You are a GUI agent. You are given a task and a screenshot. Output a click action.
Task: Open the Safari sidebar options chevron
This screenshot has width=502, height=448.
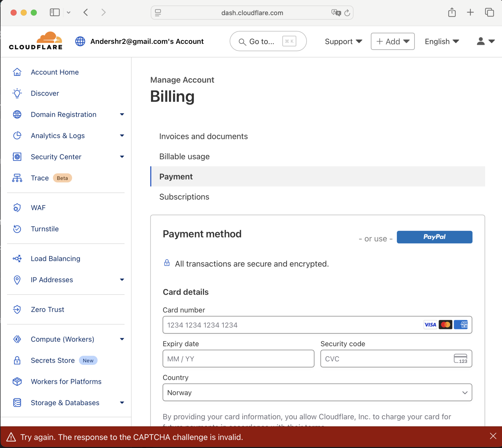click(x=69, y=12)
